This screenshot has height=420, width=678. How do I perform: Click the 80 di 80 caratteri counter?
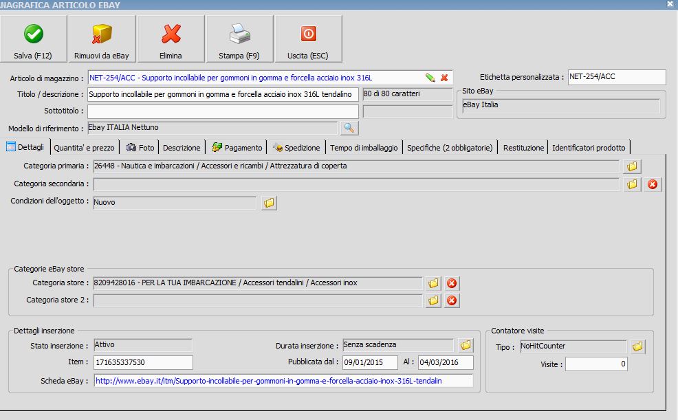[x=407, y=94]
